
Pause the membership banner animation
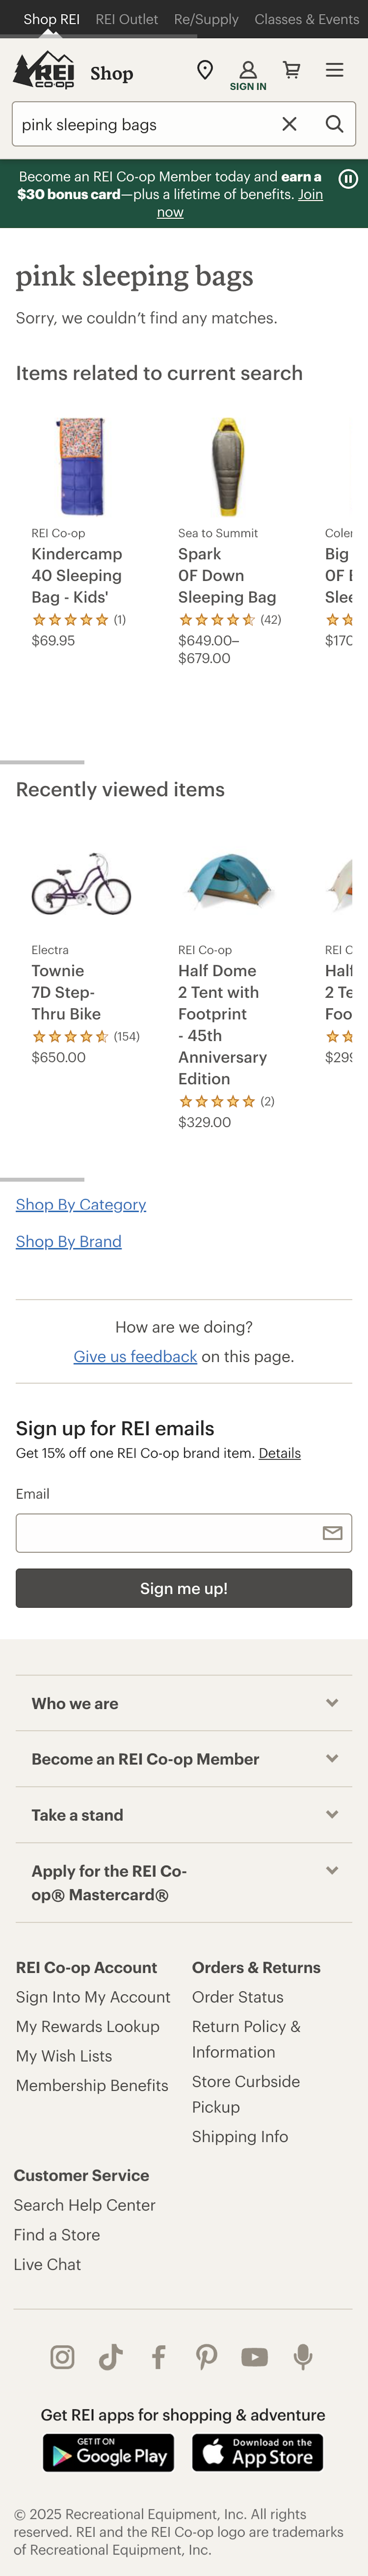348,179
